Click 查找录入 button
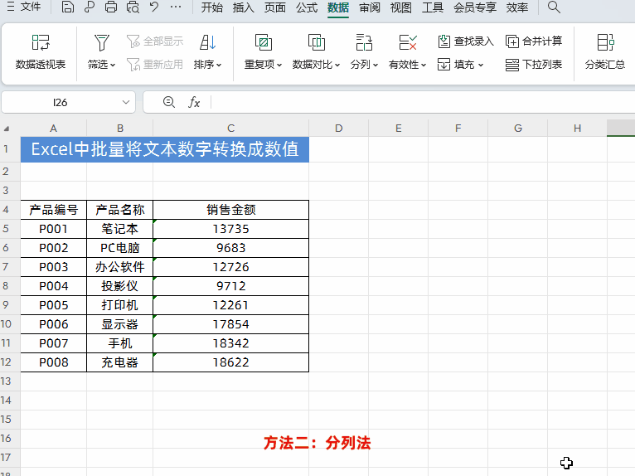The width and height of the screenshot is (635, 476). [x=466, y=41]
